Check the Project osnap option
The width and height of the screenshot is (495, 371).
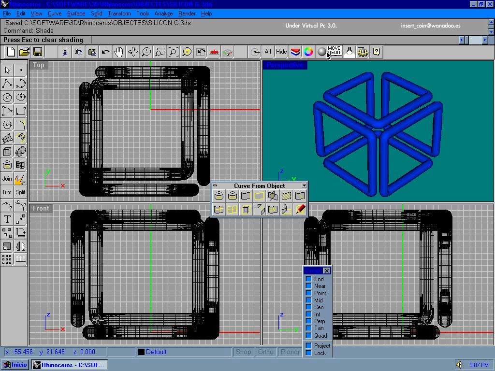(x=308, y=346)
